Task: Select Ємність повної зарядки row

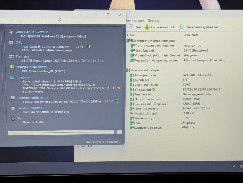Action: coord(165,104)
